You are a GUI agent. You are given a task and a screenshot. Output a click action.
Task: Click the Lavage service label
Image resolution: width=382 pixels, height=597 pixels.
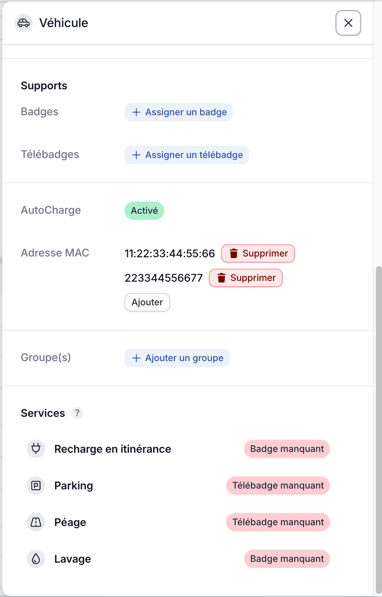[73, 559]
